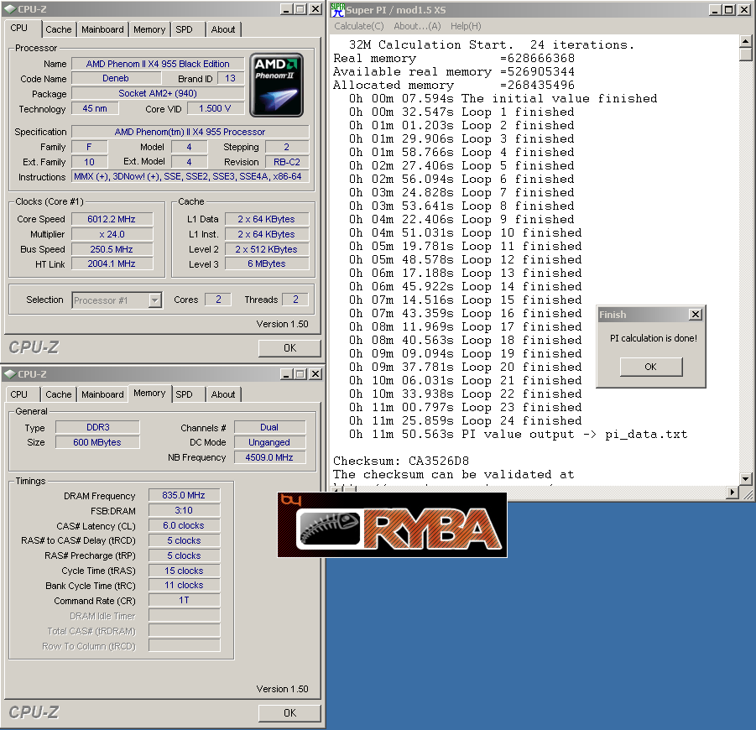
Task: Click Super PI vertical scrollbar down arrow
Action: 745,479
